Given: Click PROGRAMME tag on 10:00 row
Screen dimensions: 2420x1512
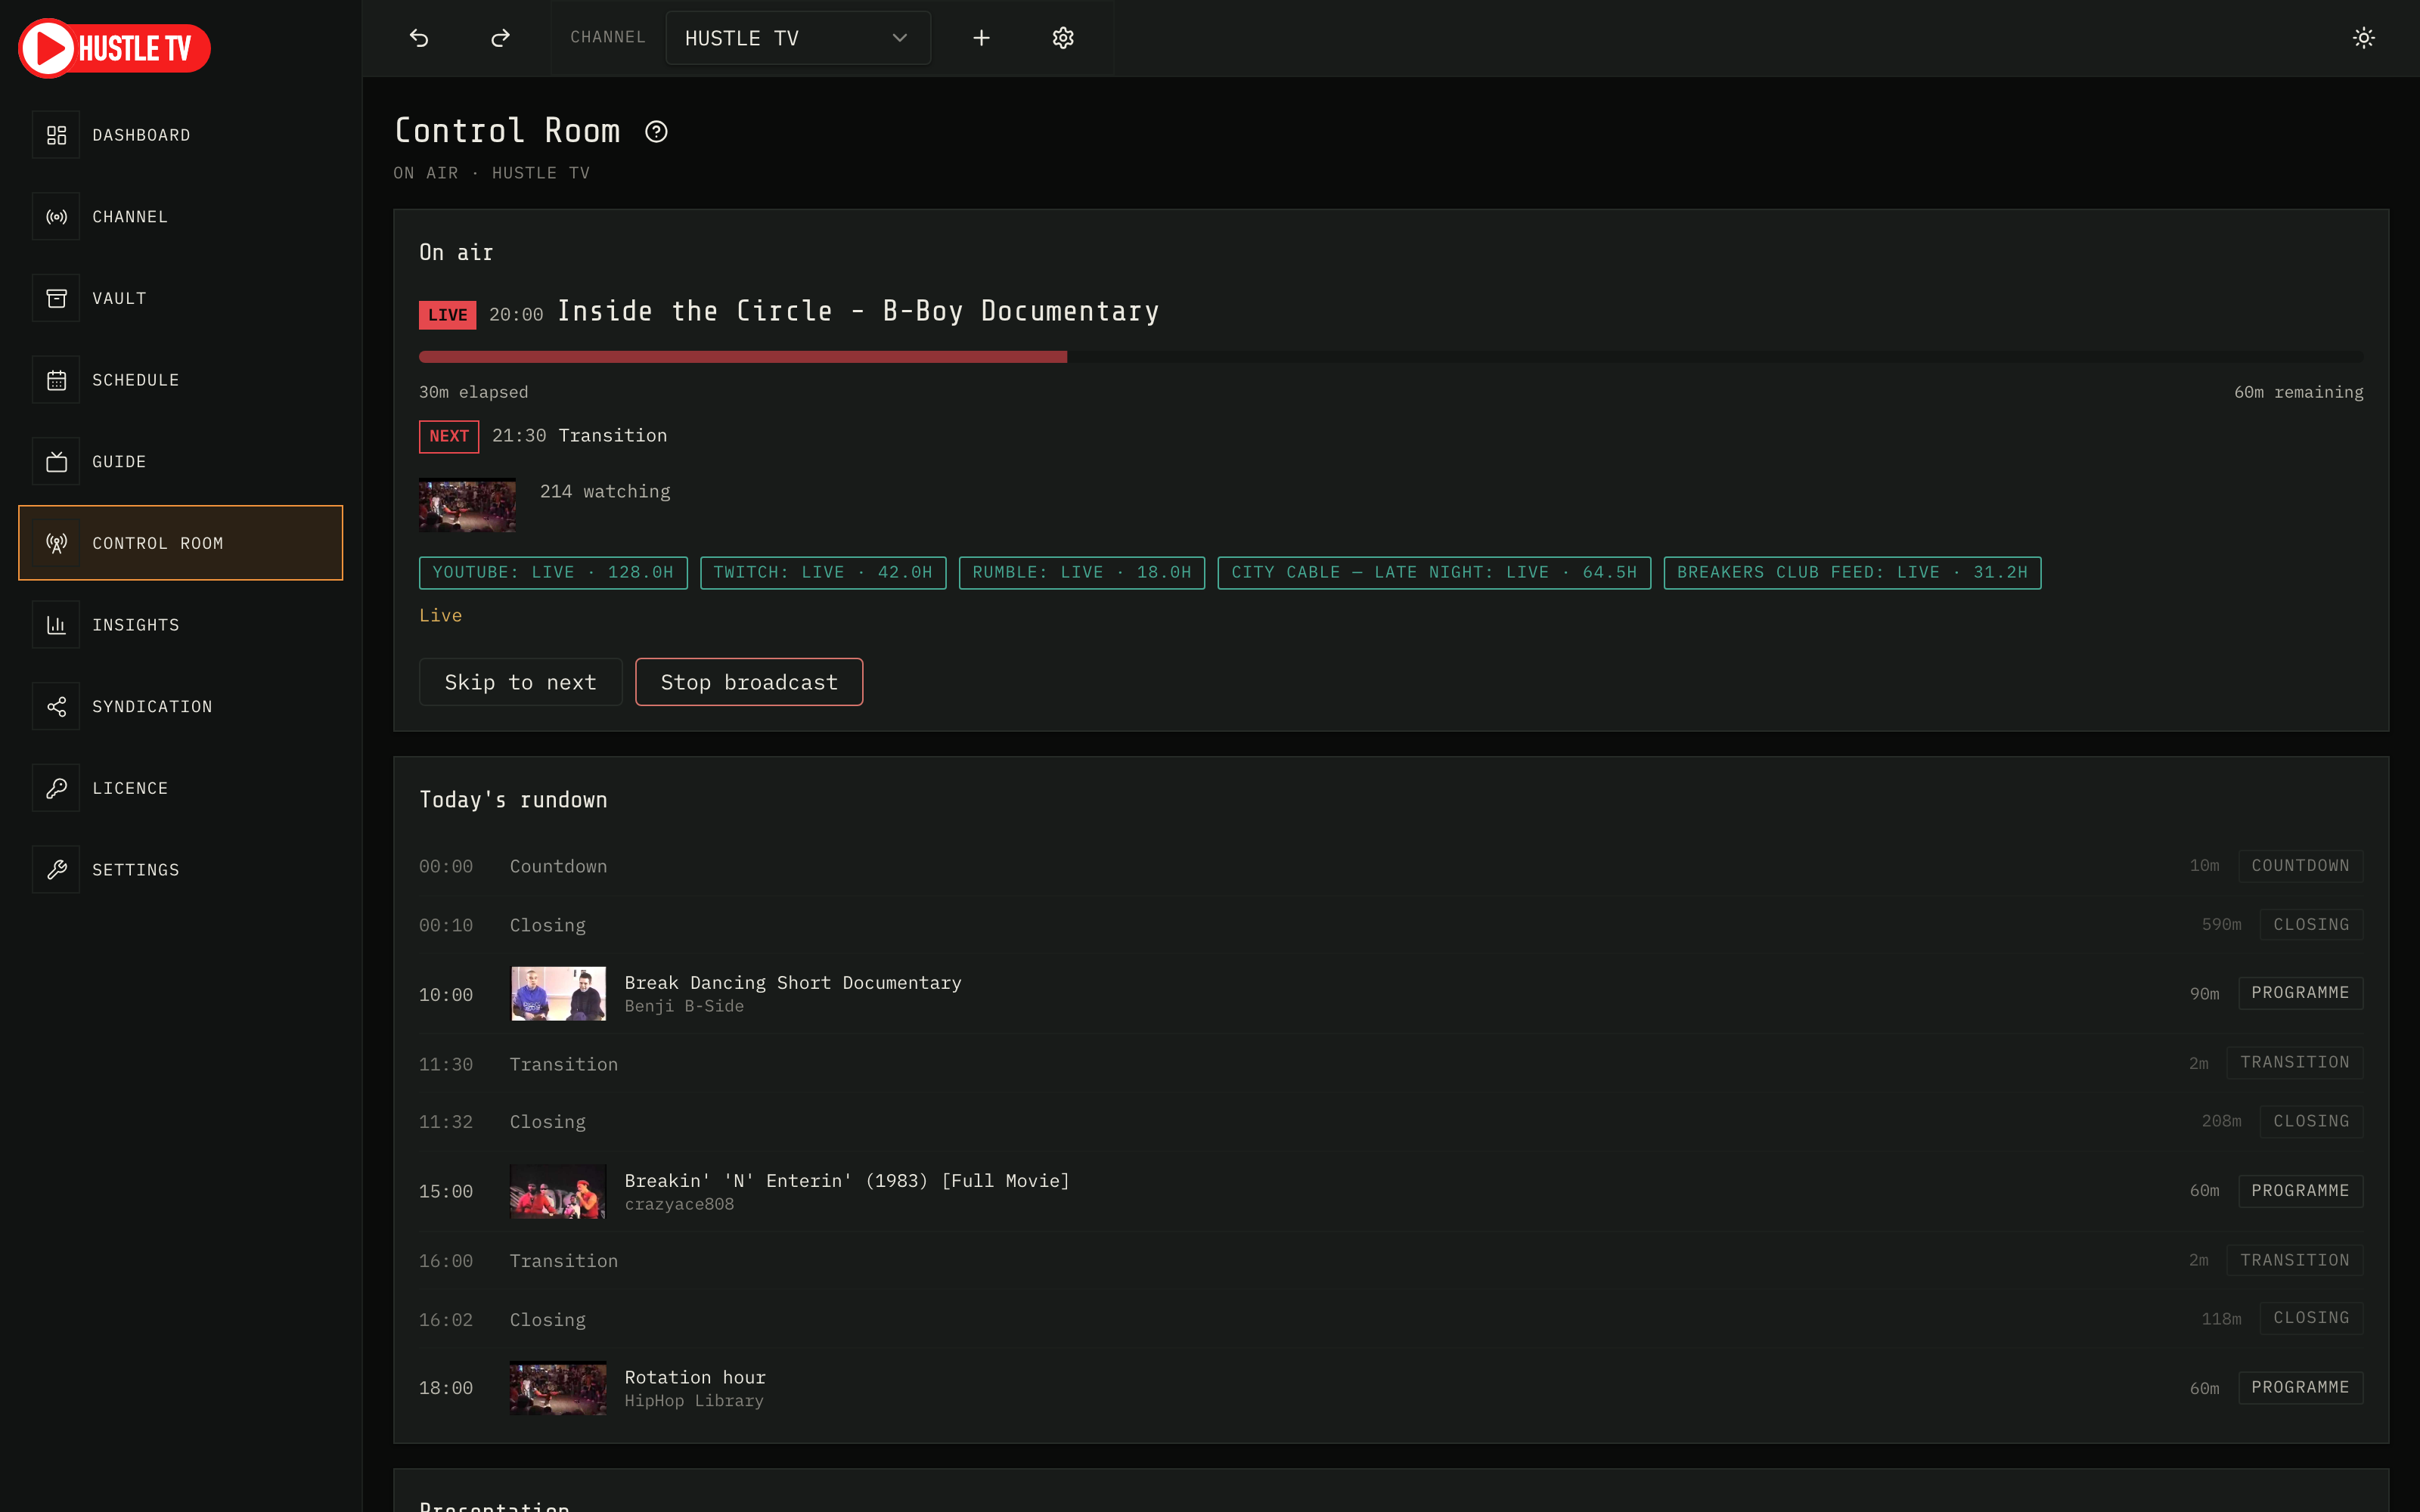Looking at the screenshot, I should (x=2300, y=993).
